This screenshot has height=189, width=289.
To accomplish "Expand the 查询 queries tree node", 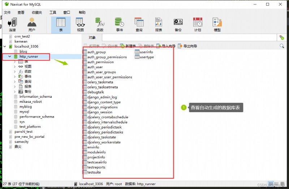I will pos(15,82).
